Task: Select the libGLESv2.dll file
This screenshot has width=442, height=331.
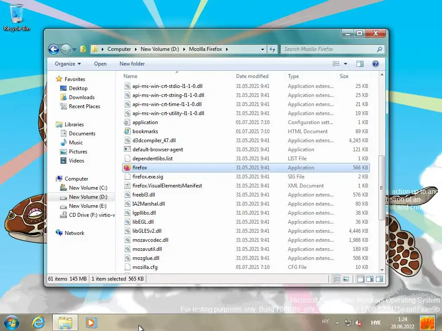Action: pyautogui.click(x=147, y=231)
